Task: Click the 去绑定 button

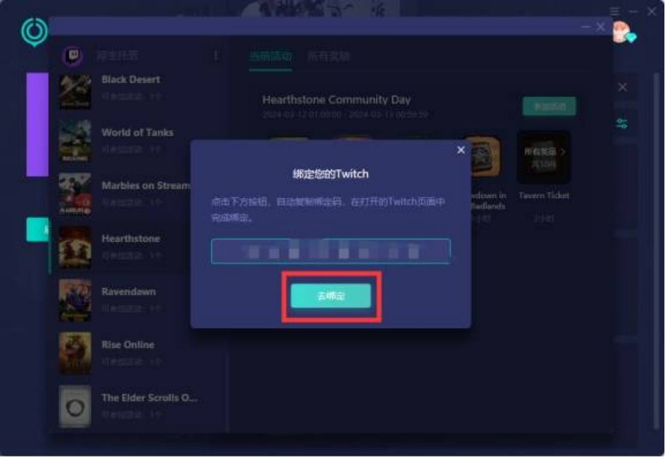Action: (x=331, y=296)
